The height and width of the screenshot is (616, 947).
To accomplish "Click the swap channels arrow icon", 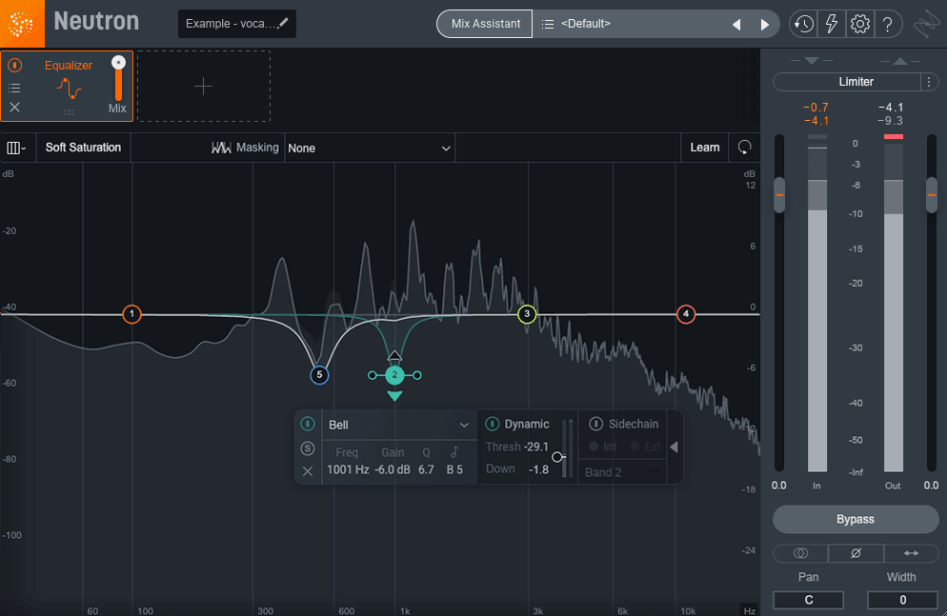I will pos(911,552).
